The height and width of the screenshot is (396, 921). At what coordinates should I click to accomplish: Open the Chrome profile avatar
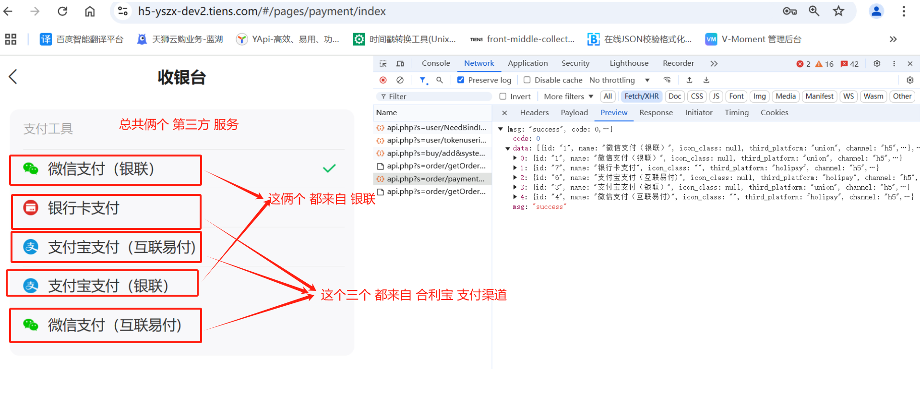pos(876,11)
